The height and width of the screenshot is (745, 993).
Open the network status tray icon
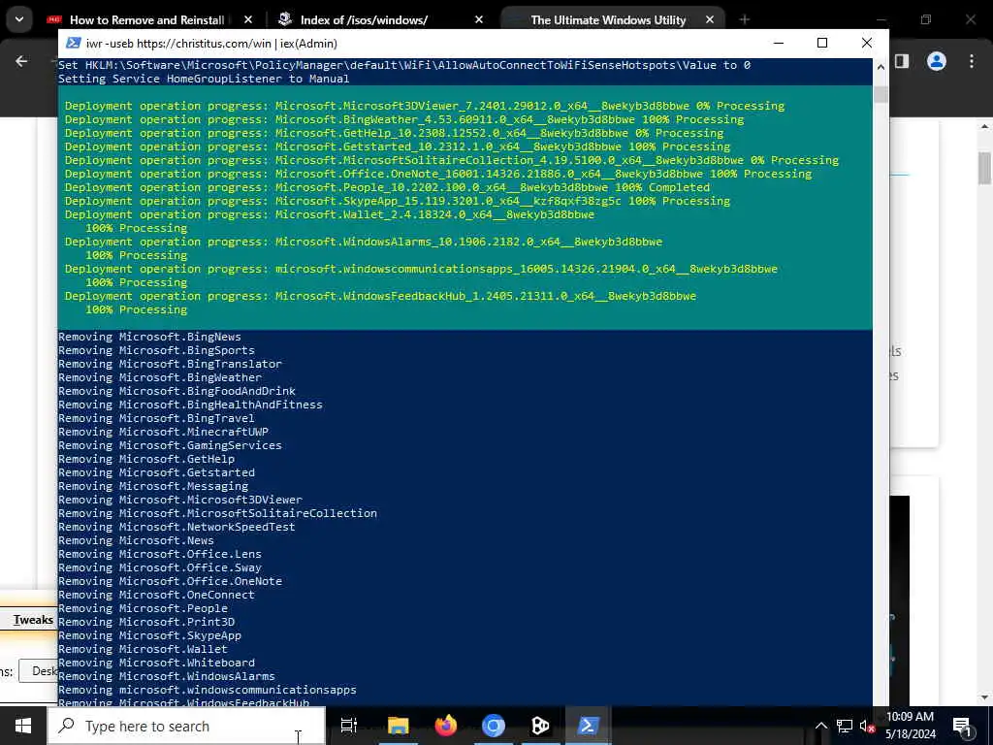tap(845, 726)
